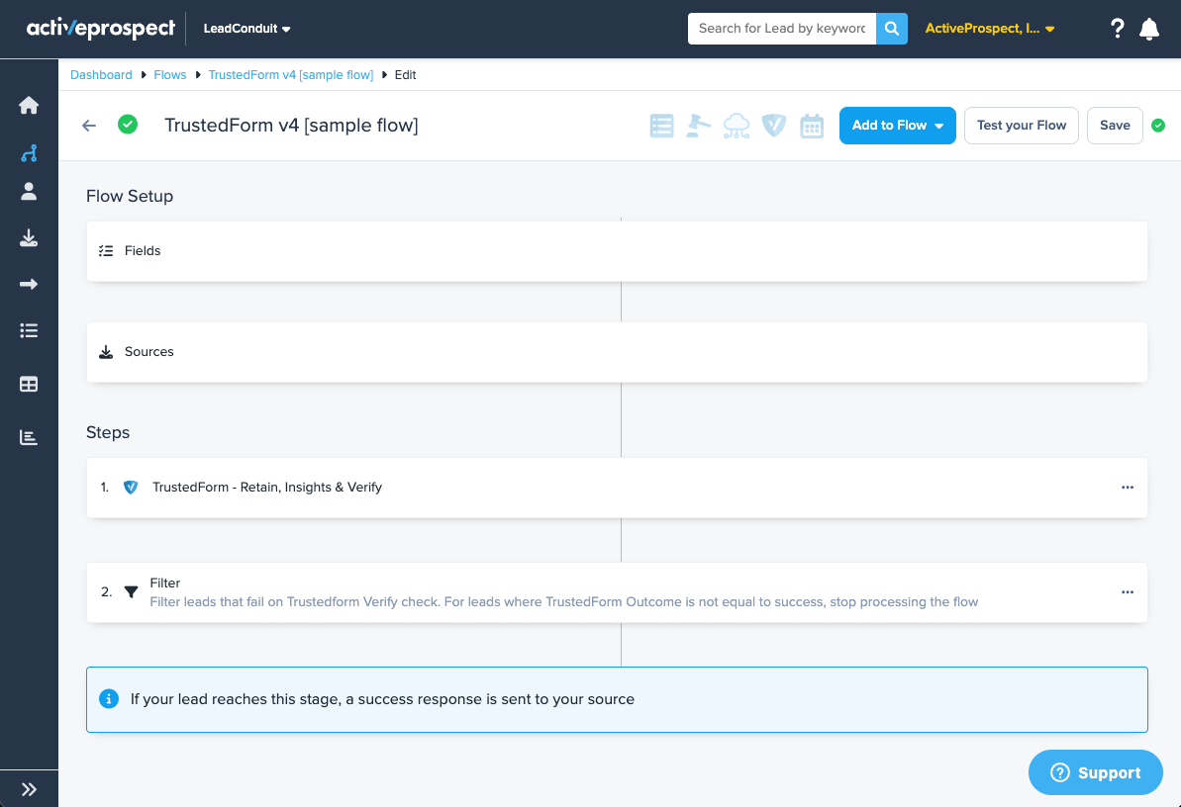Viewport: 1181px width, 807px height.
Task: Expand the sidebar with the double-chevron
Action: coord(29,789)
